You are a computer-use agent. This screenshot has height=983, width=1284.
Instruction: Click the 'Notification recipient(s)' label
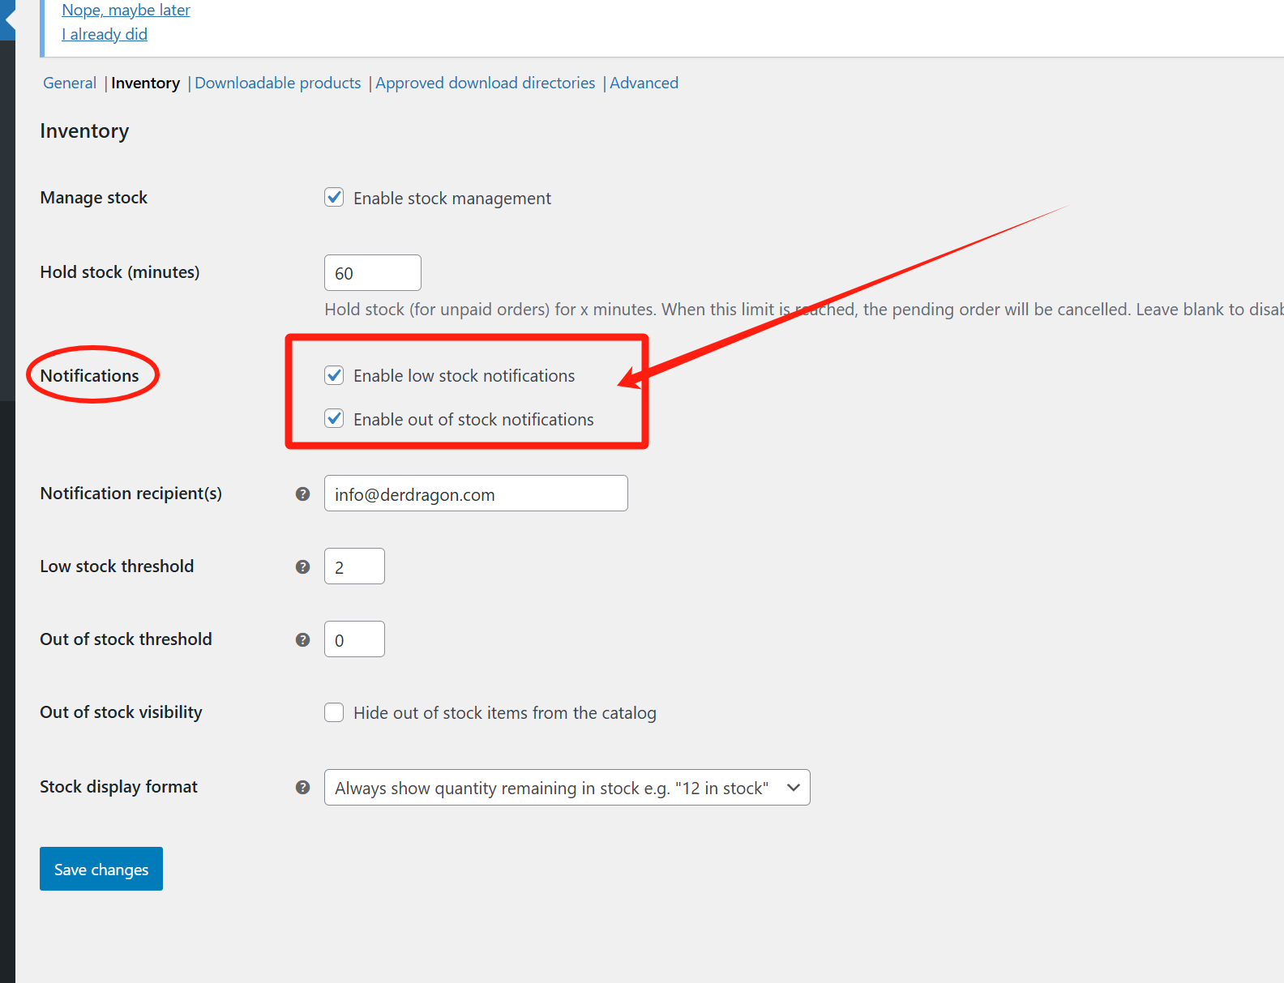[131, 494]
